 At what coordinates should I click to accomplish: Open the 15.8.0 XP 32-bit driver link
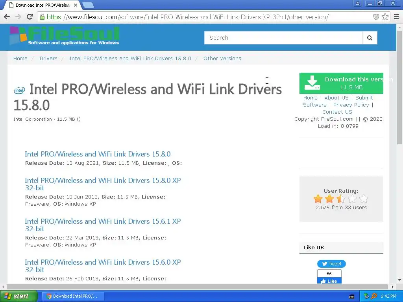coord(103,184)
